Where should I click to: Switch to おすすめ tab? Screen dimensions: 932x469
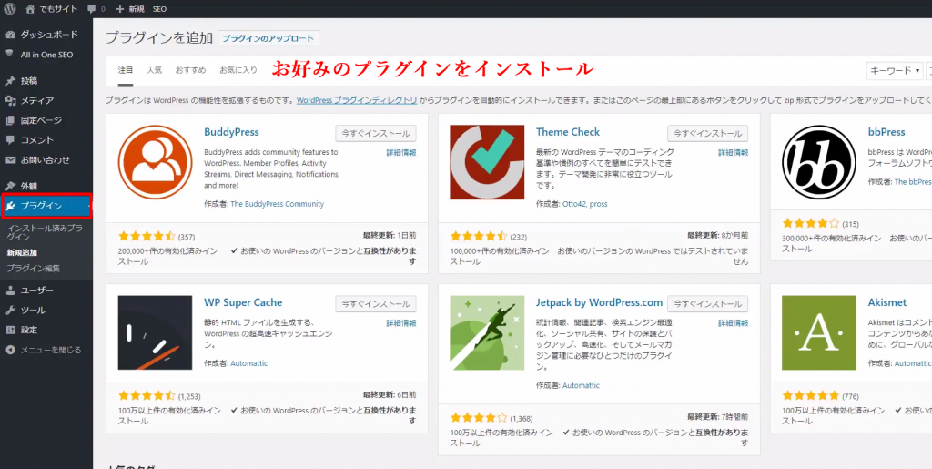point(190,70)
